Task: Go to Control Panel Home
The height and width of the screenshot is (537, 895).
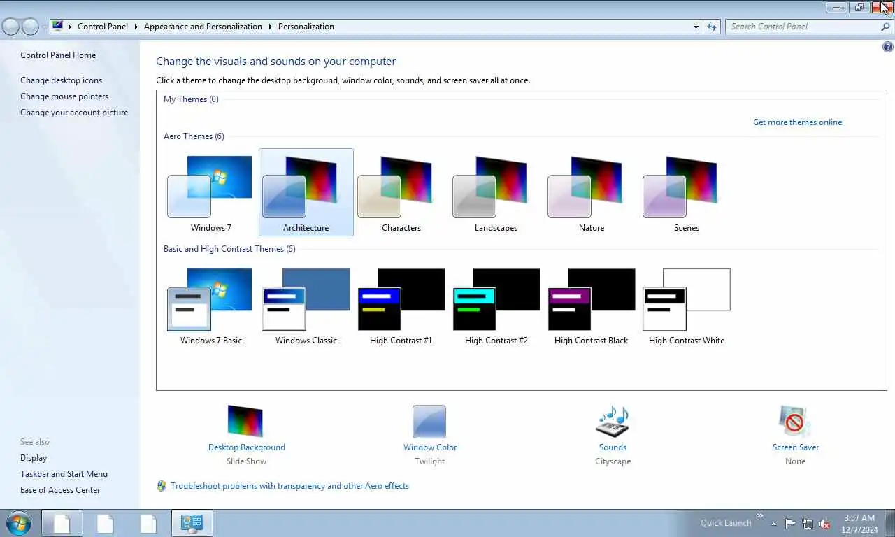Action: pos(58,55)
